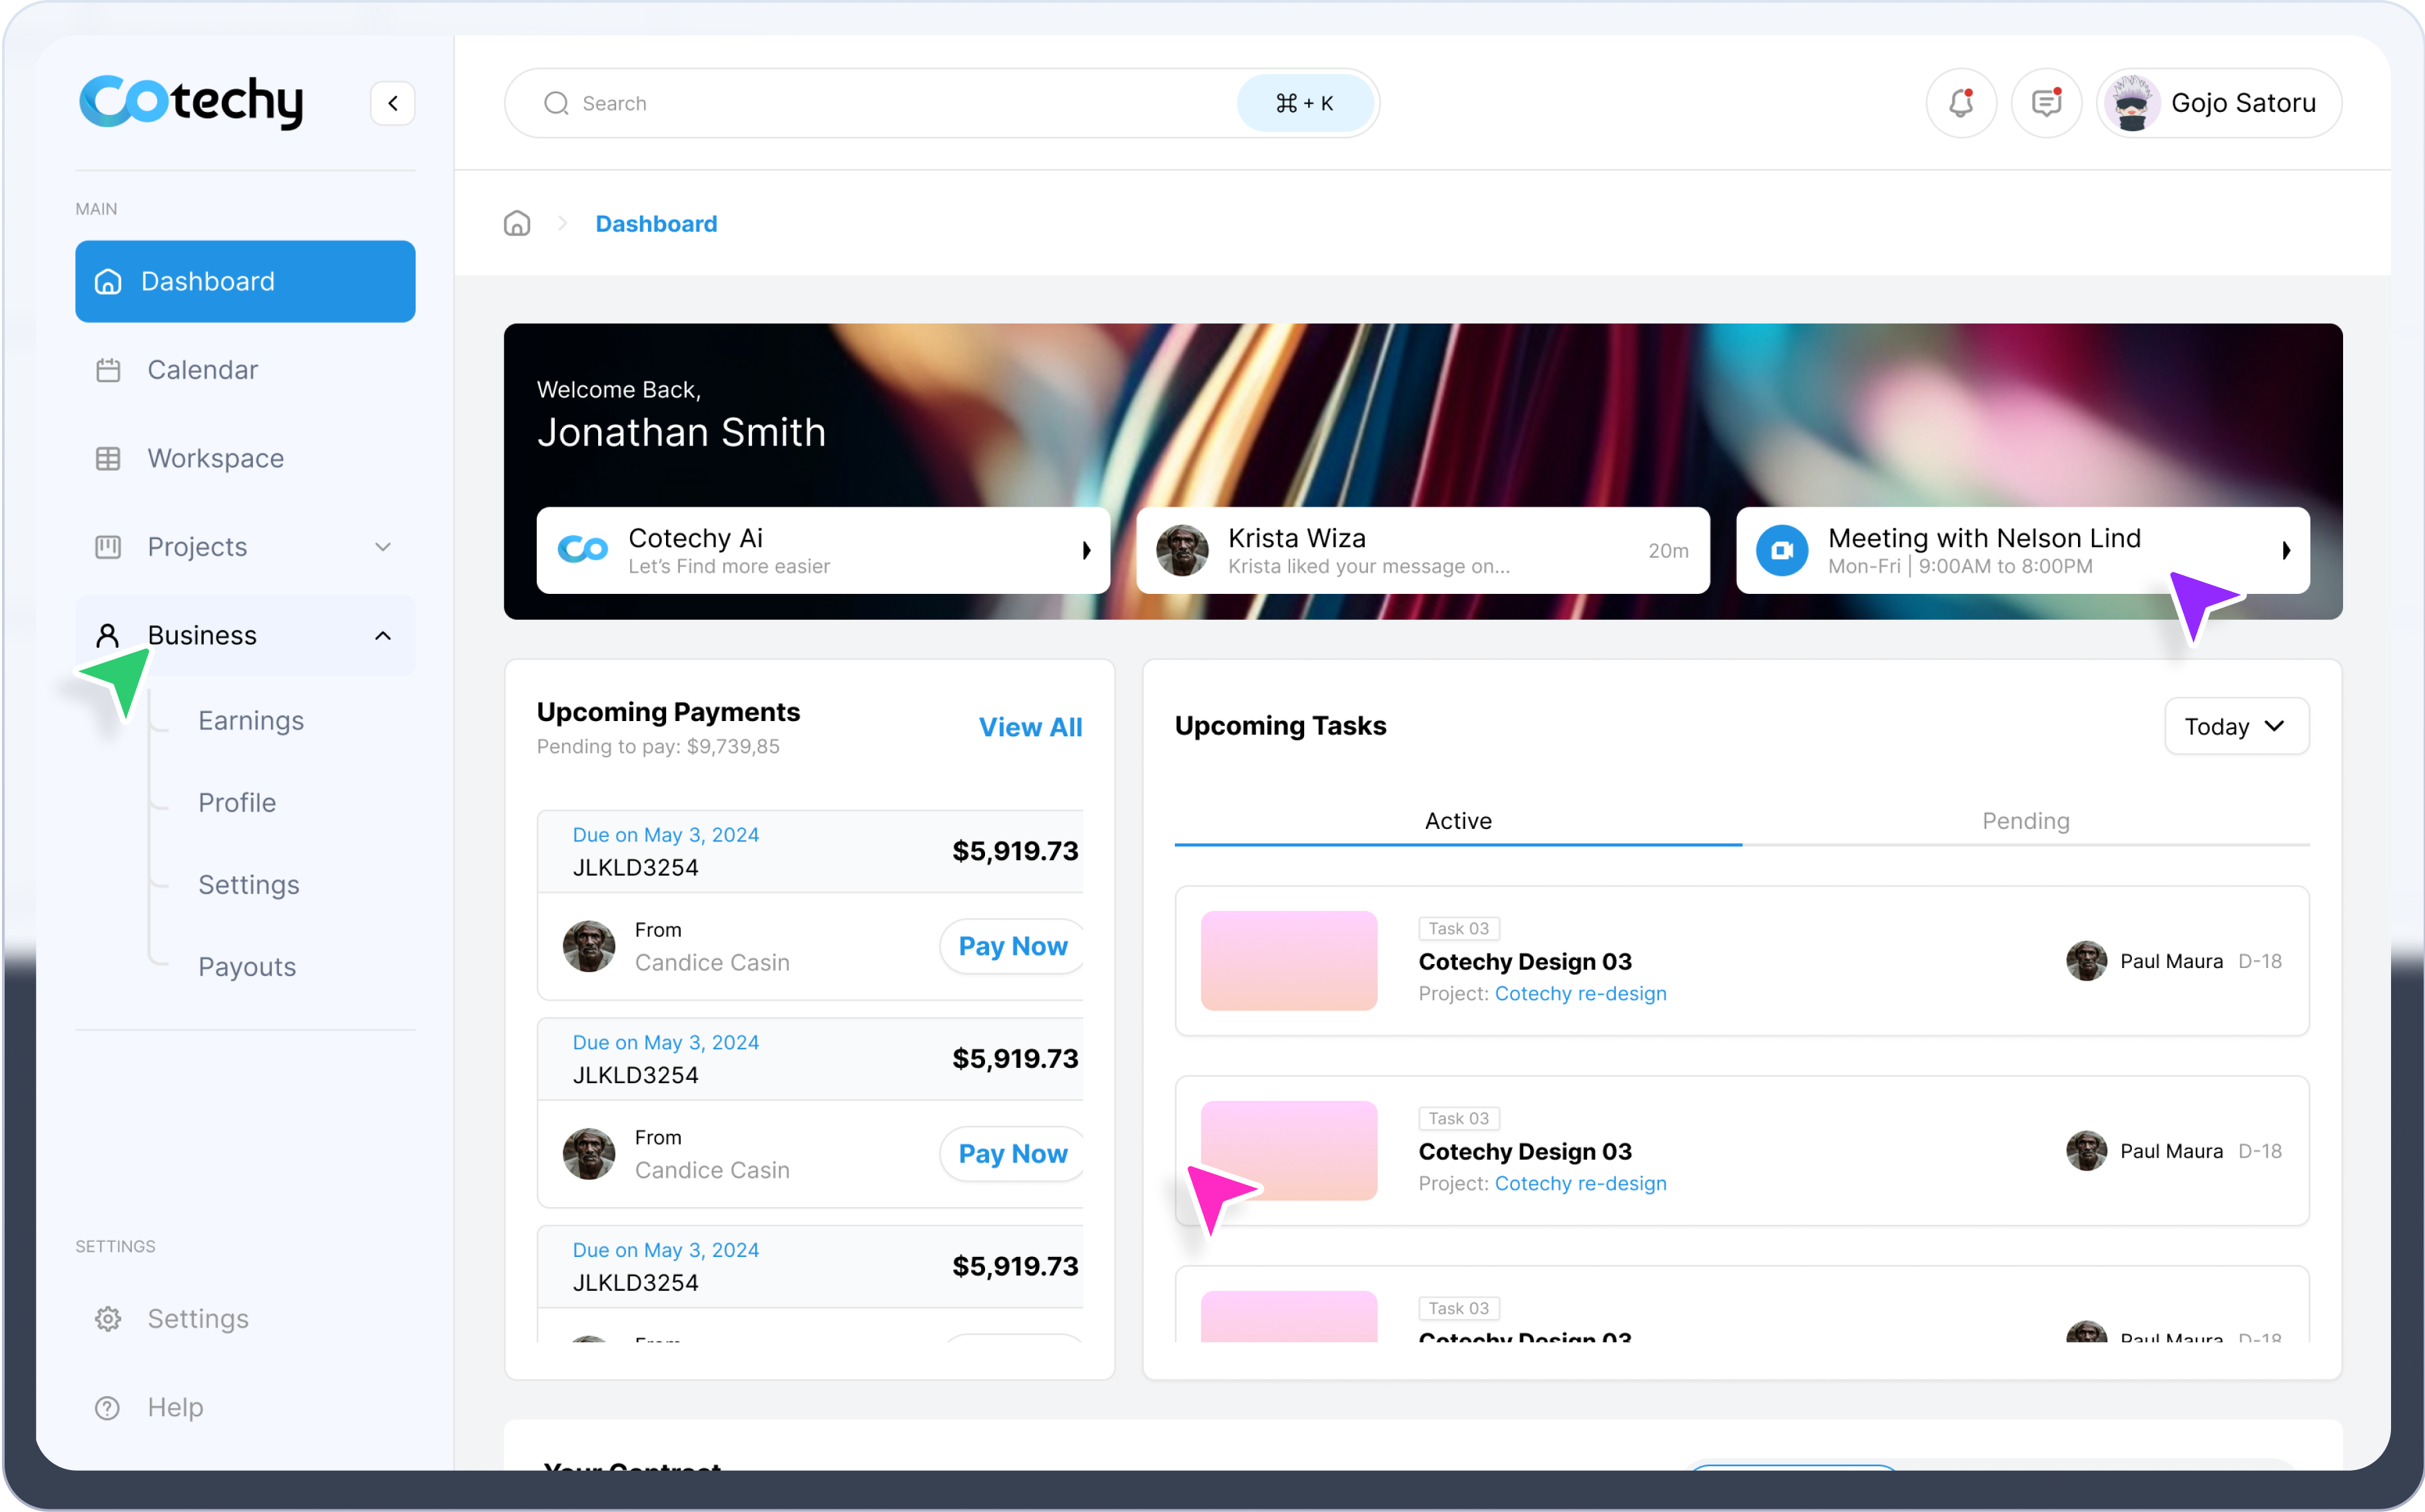The width and height of the screenshot is (2425, 1512).
Task: Click the Workspace grid icon
Action: 108,459
